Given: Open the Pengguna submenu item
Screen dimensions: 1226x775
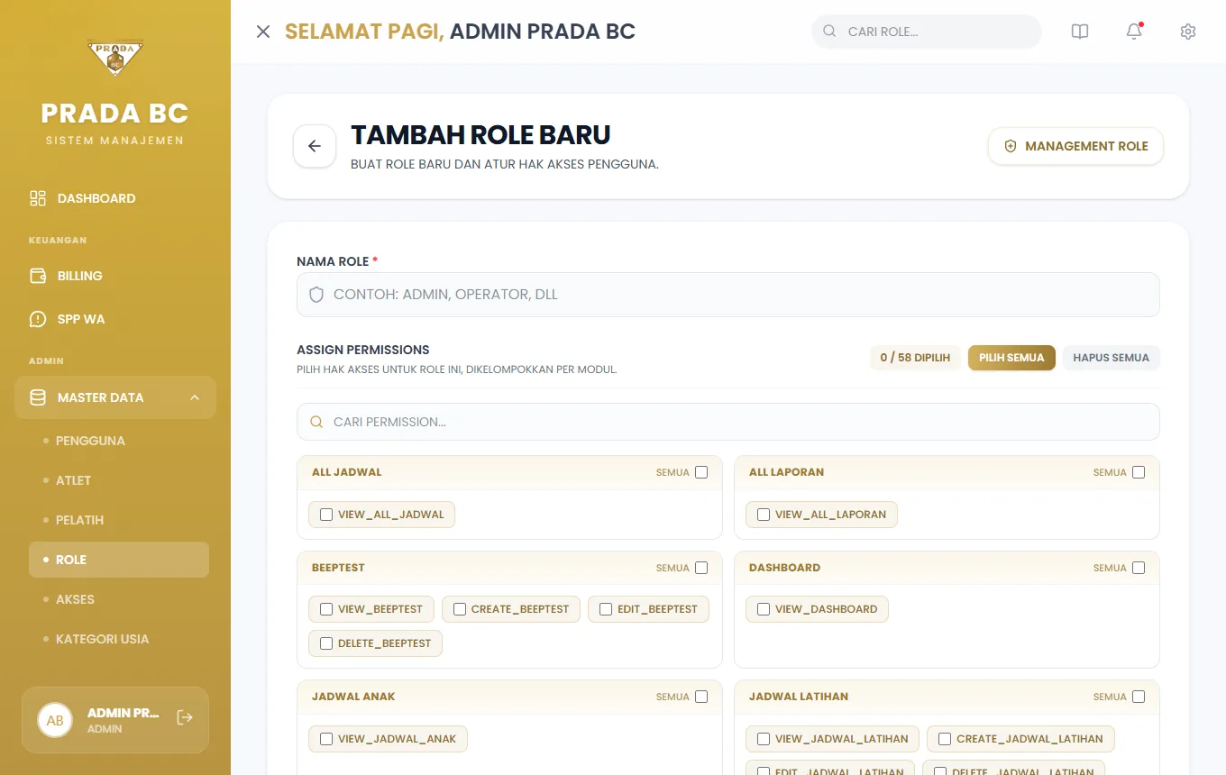Looking at the screenshot, I should [119, 441].
